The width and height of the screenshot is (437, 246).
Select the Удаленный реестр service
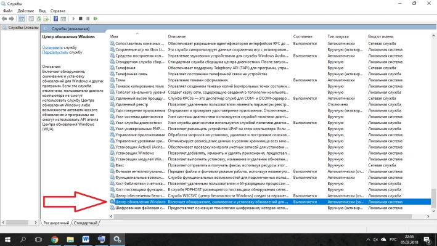pos(131,104)
